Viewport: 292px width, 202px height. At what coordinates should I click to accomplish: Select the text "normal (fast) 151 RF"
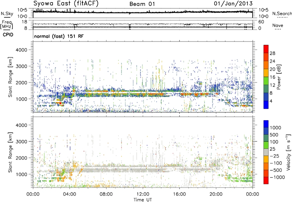59,36
